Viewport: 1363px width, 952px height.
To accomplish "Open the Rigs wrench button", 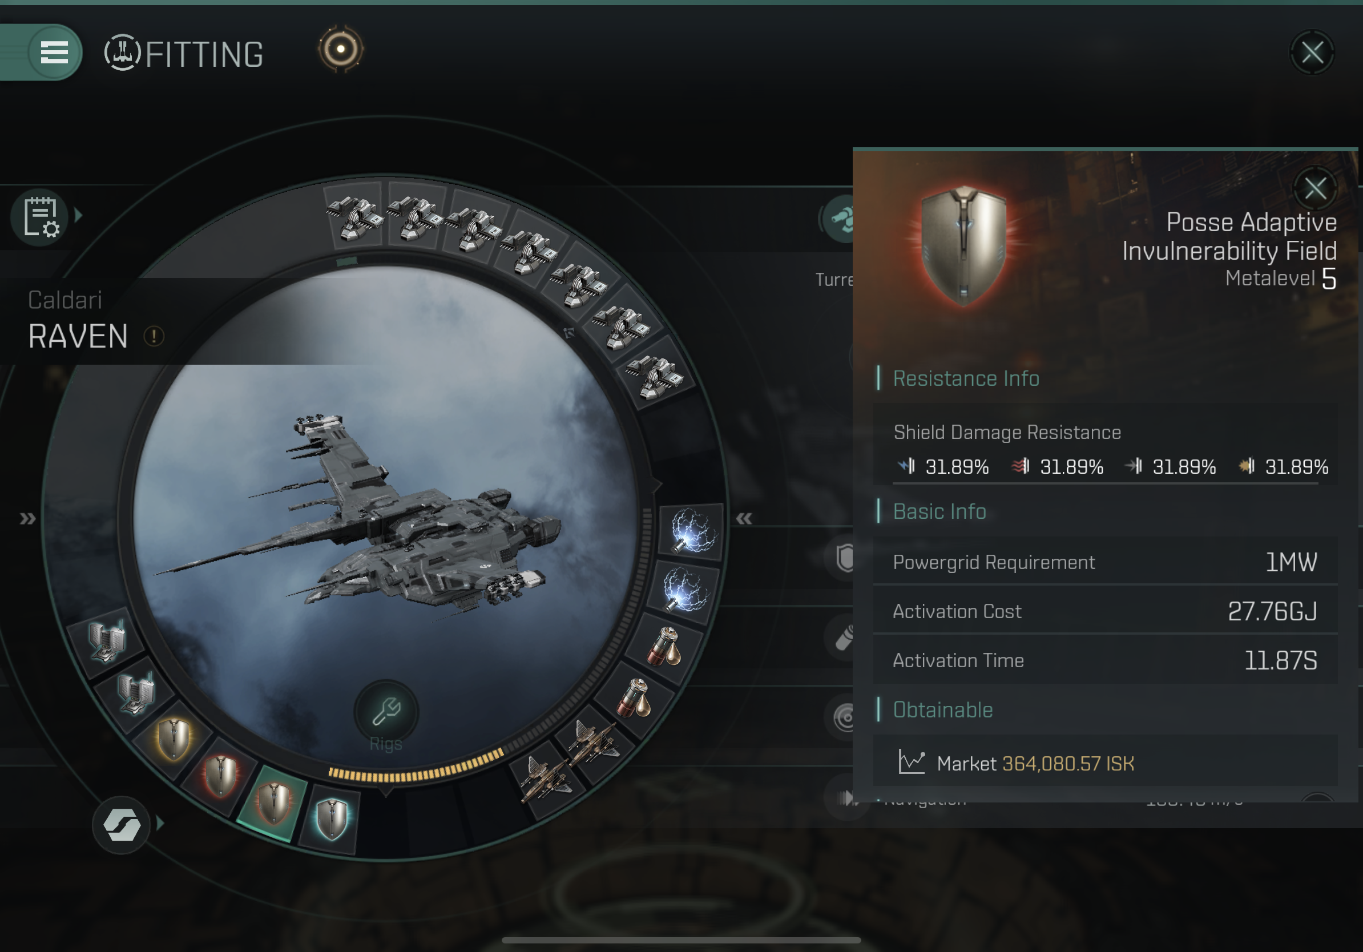I will [386, 711].
